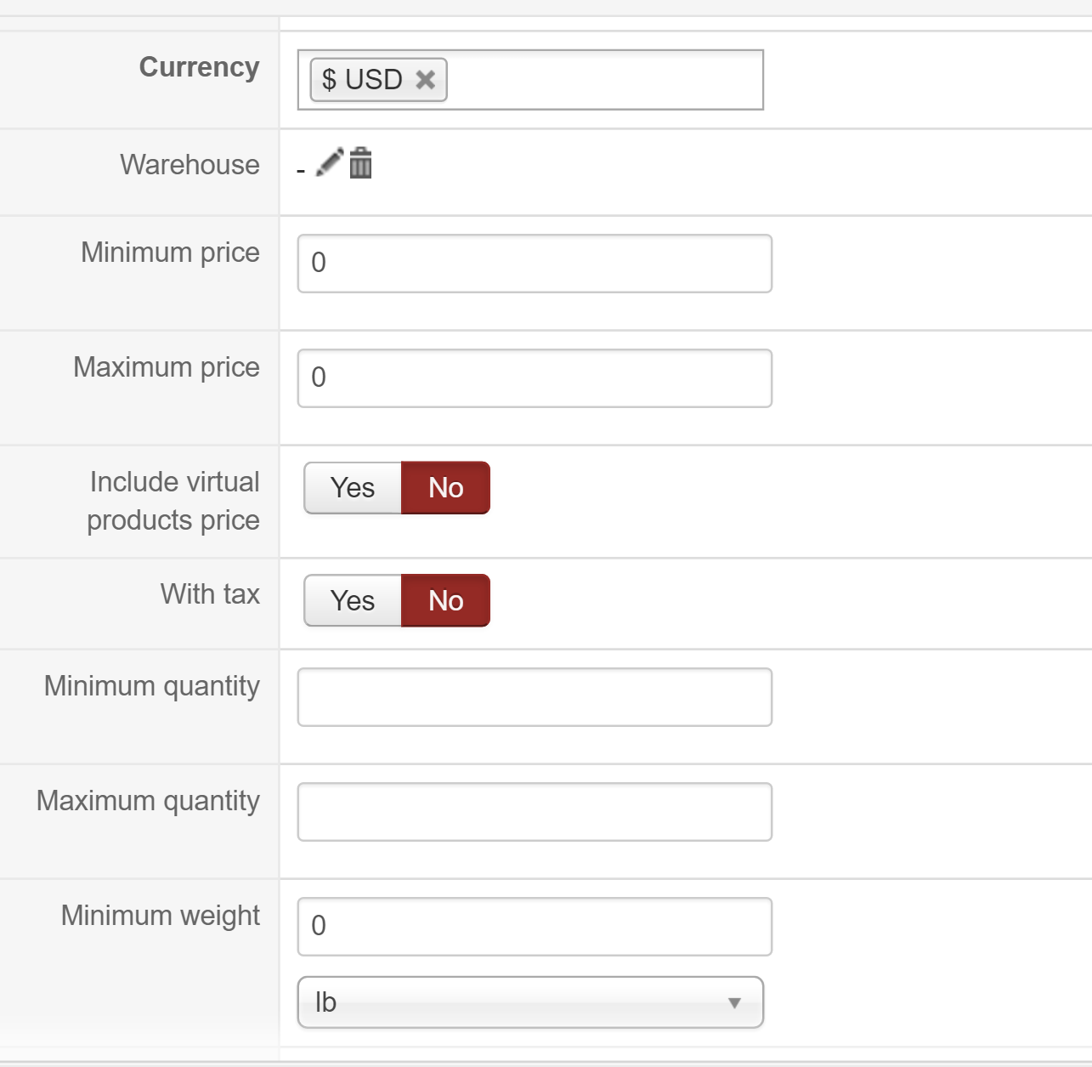Click the warehouse trash delete icon
Image resolution: width=1092 pixels, height=1067 pixels.
click(x=361, y=162)
